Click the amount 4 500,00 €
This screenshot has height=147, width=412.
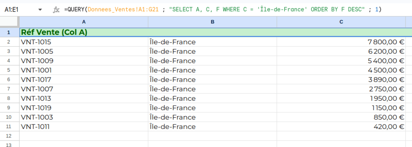click(386, 70)
